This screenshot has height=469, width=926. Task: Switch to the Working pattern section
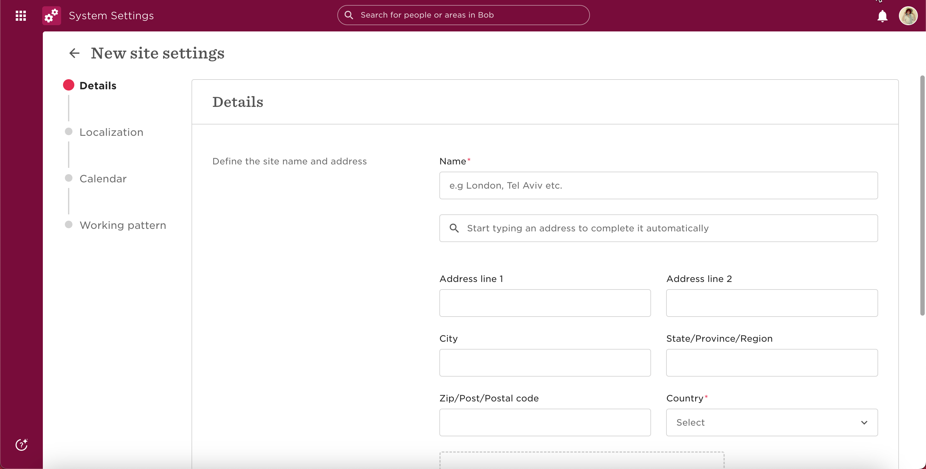pos(123,225)
